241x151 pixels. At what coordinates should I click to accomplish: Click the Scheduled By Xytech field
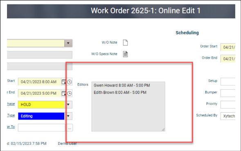[228, 116]
